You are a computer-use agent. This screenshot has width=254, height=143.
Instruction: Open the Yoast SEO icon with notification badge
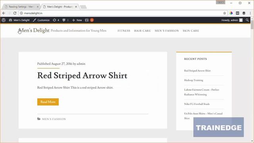click(89, 20)
